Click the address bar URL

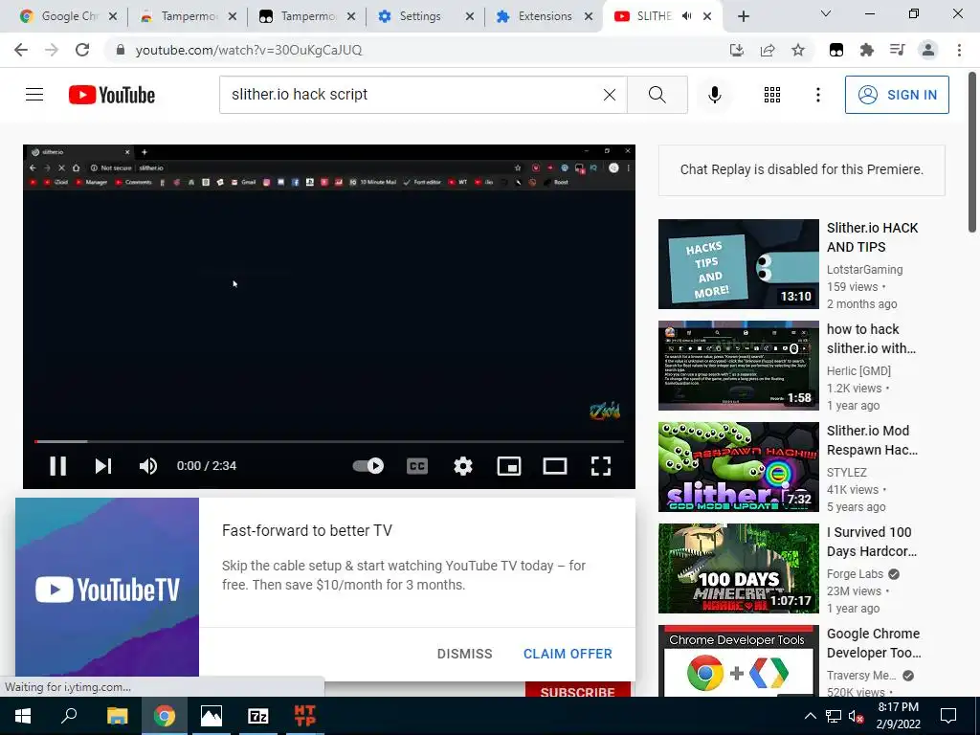click(249, 50)
